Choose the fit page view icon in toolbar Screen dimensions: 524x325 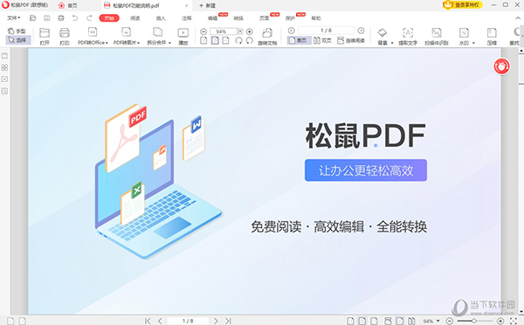[215, 40]
